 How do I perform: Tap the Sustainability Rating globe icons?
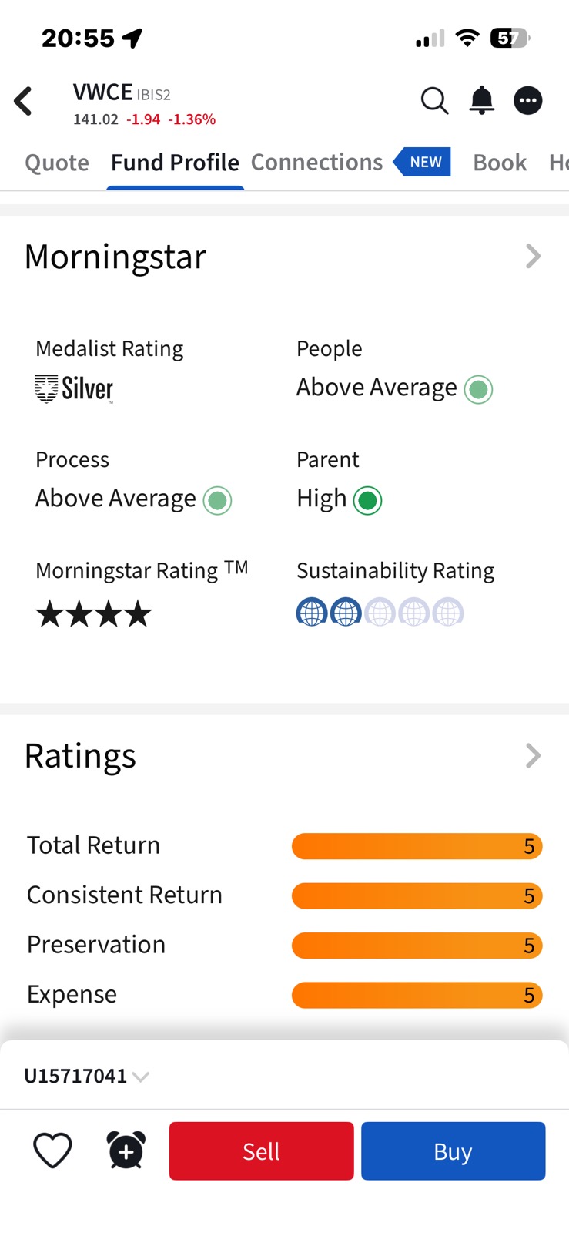(379, 611)
